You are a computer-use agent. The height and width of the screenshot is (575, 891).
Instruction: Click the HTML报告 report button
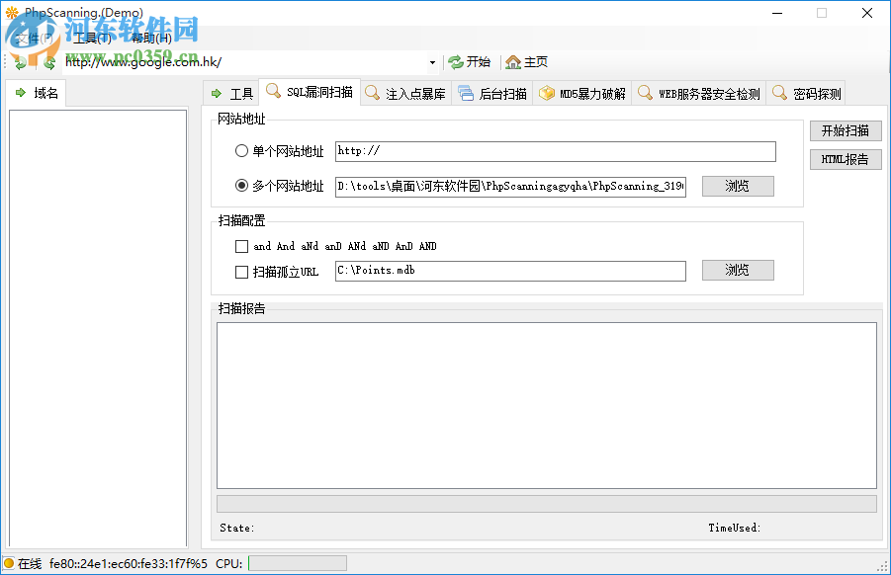pos(846,159)
